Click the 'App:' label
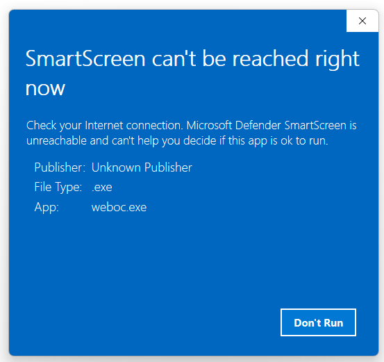 [47, 208]
